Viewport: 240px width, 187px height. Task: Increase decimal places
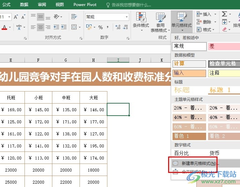pos(118,27)
